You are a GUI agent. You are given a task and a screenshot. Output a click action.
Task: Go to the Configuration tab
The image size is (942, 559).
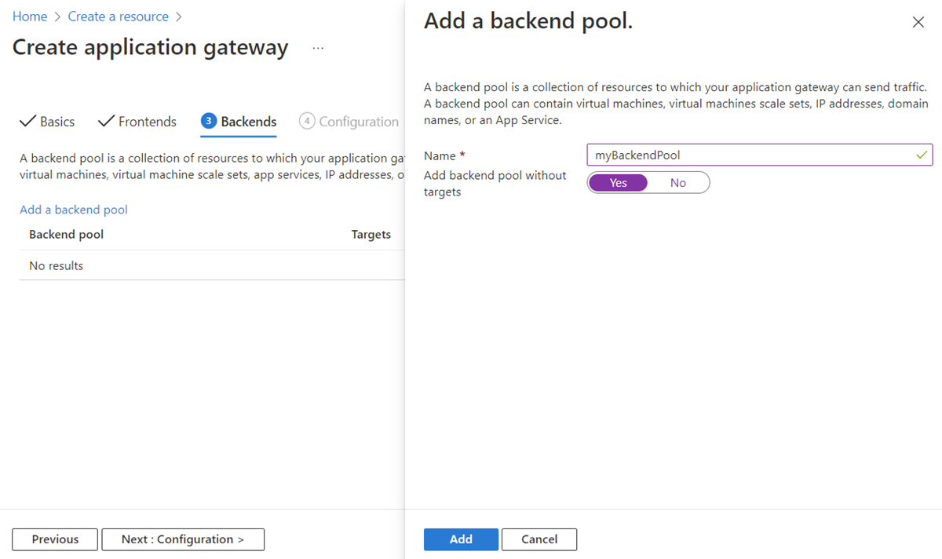[x=359, y=122]
